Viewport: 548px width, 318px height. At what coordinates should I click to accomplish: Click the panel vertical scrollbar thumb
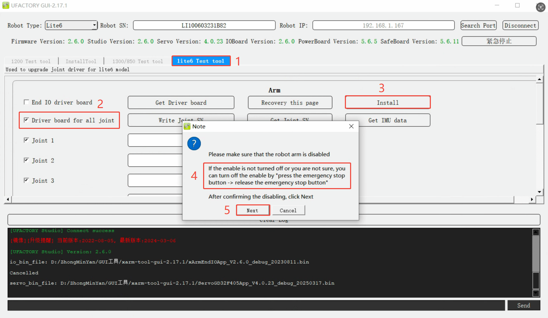tap(539, 103)
